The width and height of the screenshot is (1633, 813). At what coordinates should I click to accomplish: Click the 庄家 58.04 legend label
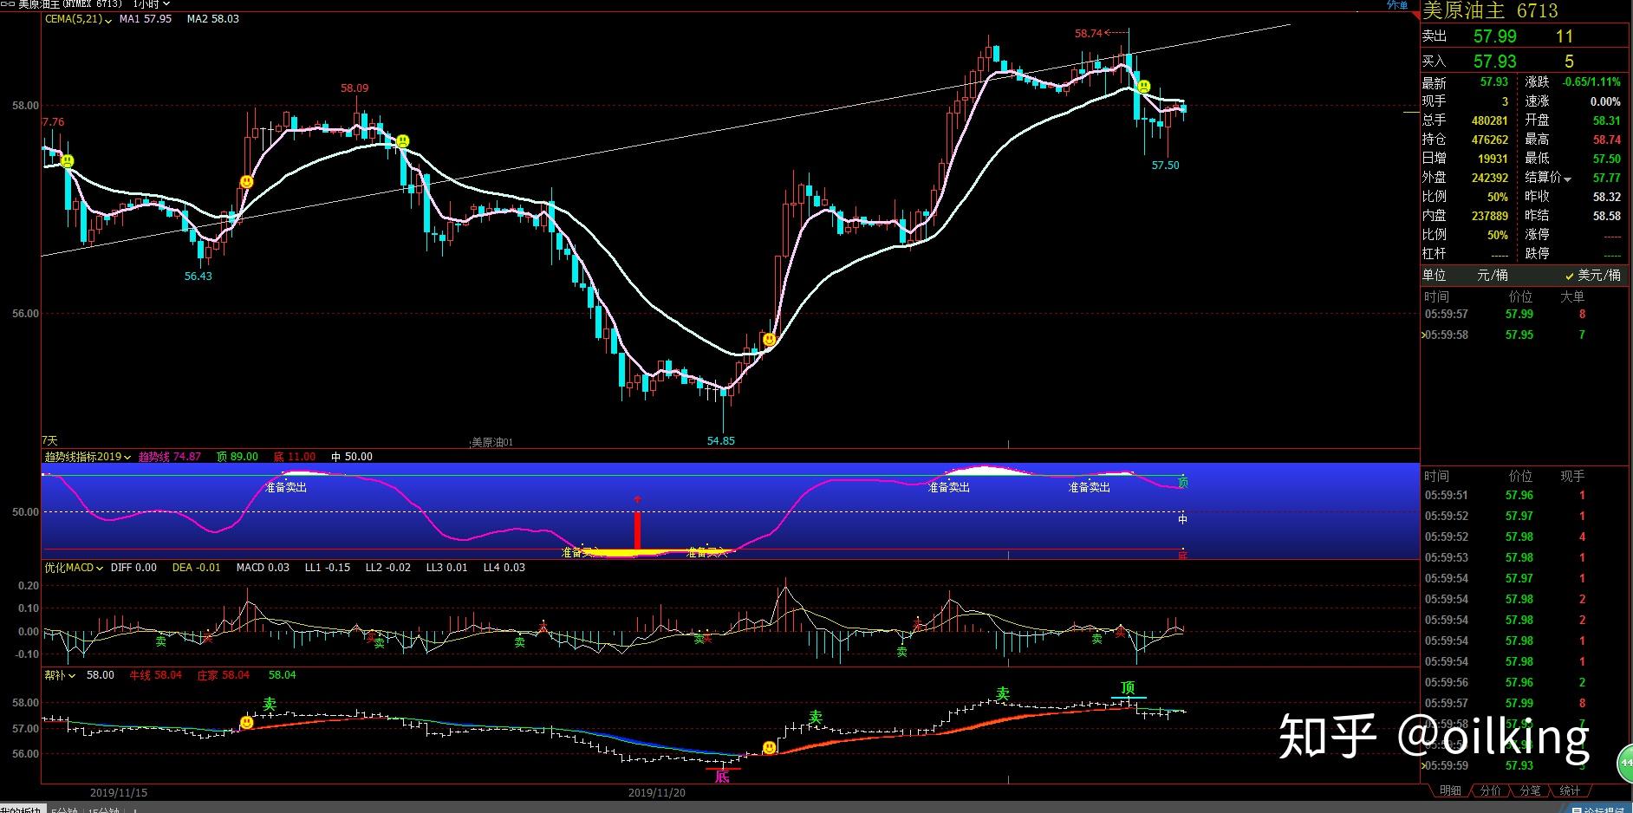tap(223, 675)
